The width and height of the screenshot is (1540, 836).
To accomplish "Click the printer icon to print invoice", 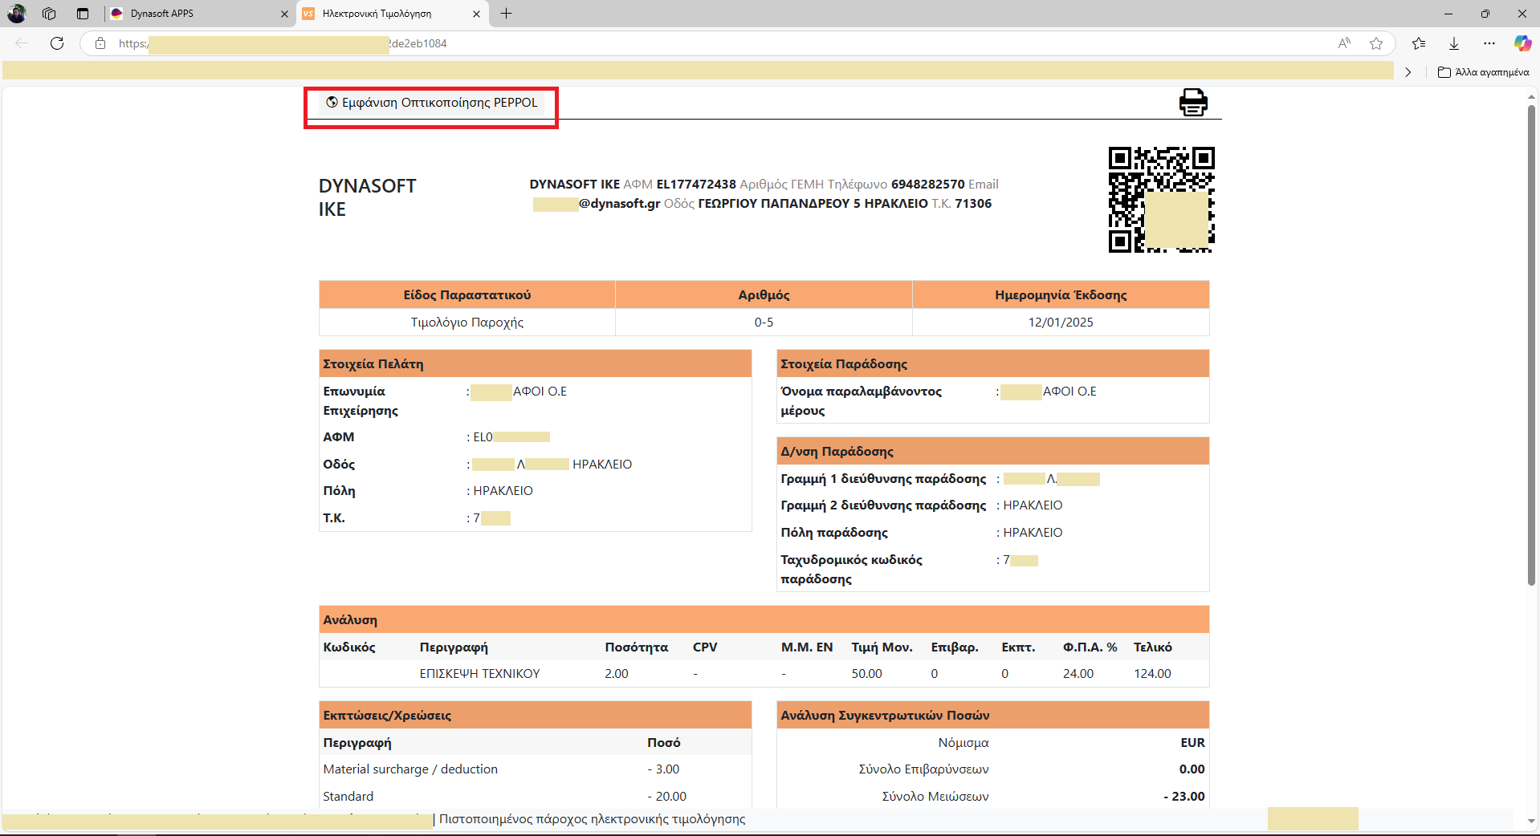I will pos(1192,103).
